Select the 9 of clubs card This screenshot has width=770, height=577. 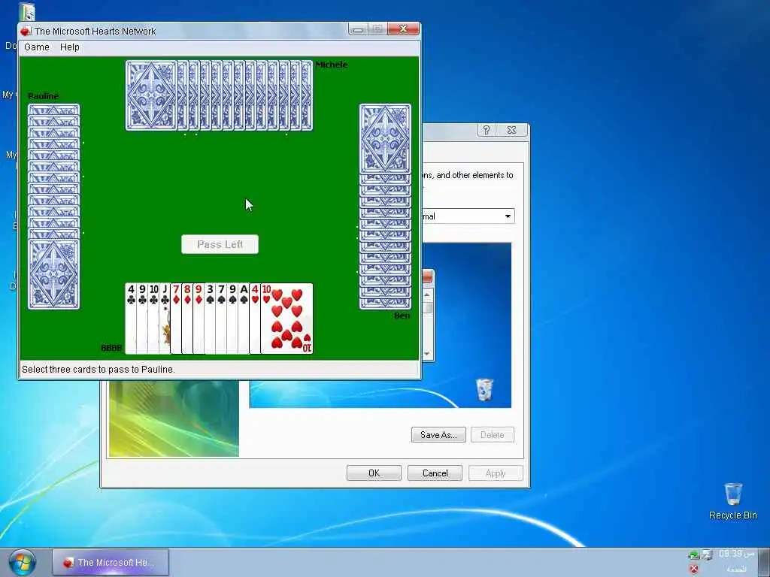click(142, 319)
